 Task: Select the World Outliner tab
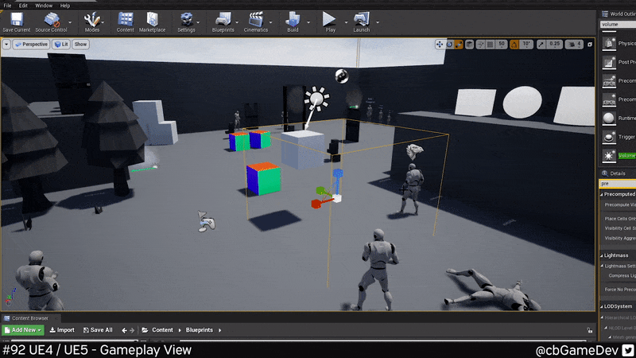(619, 14)
